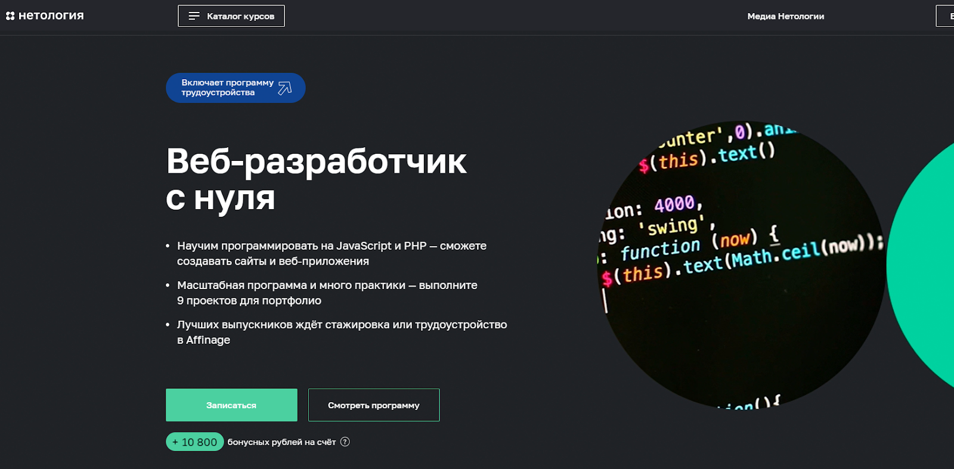
Task: Click the bullet mentioning Affinage
Action: tap(342, 332)
